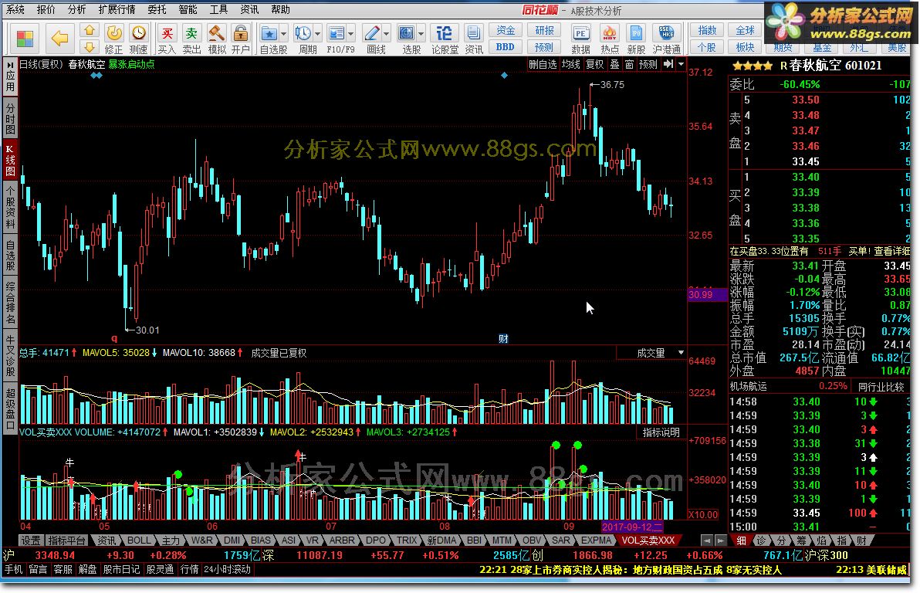This screenshot has height=593, width=920.
Task: Click the 指数 index button
Action: pyautogui.click(x=707, y=31)
